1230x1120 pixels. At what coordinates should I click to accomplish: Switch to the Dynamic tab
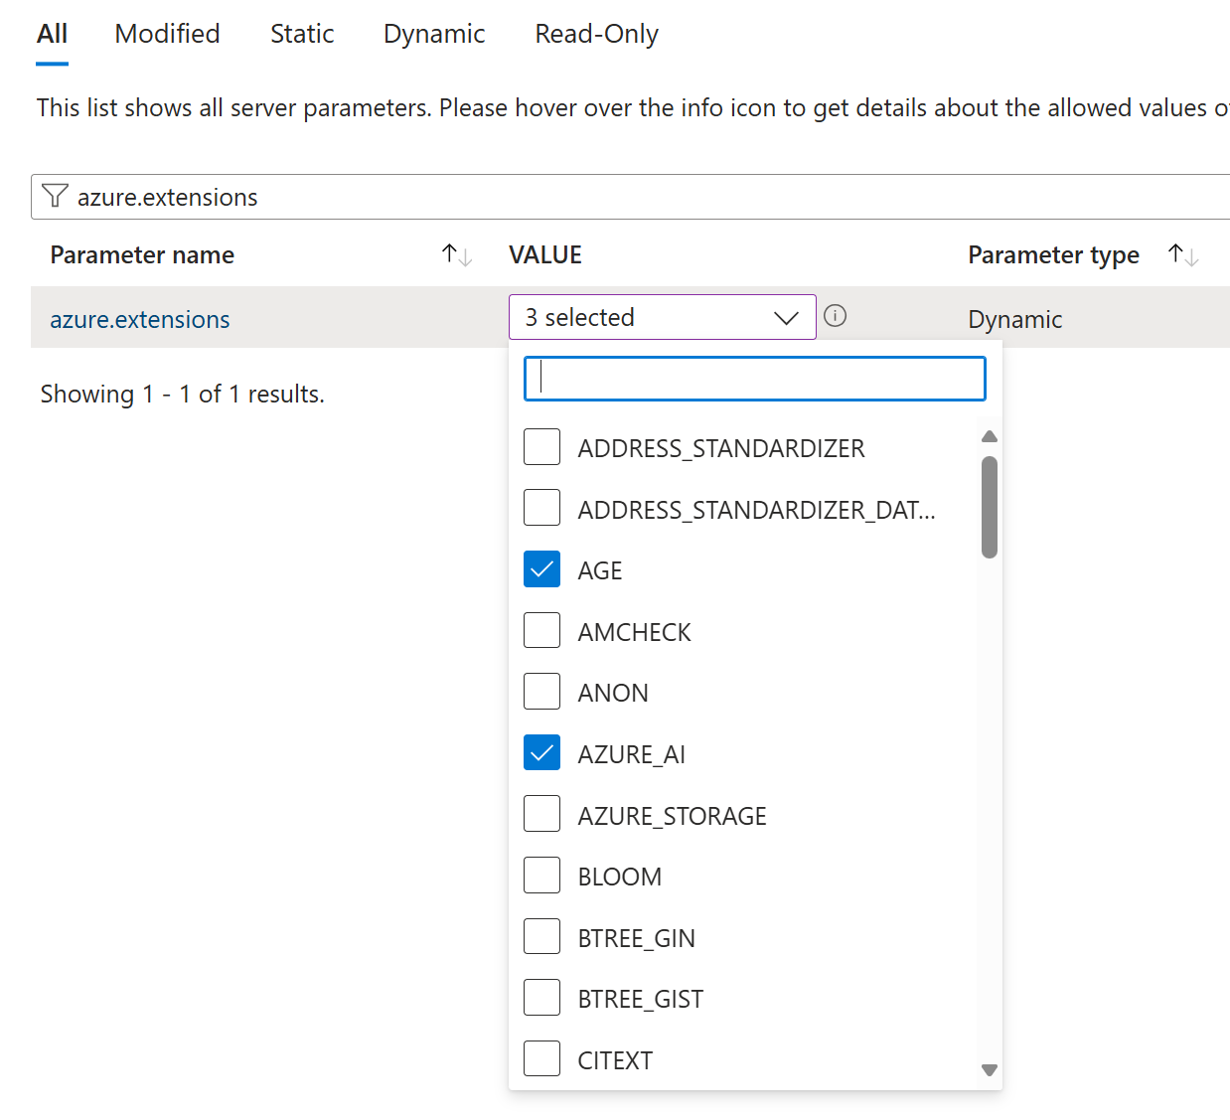click(434, 34)
